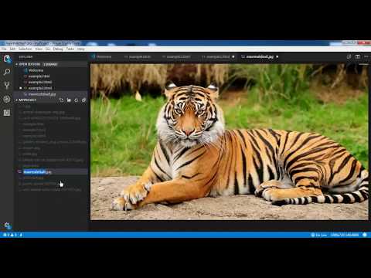Open the Debug menu
The height and width of the screenshot is (278, 371).
(58, 49)
